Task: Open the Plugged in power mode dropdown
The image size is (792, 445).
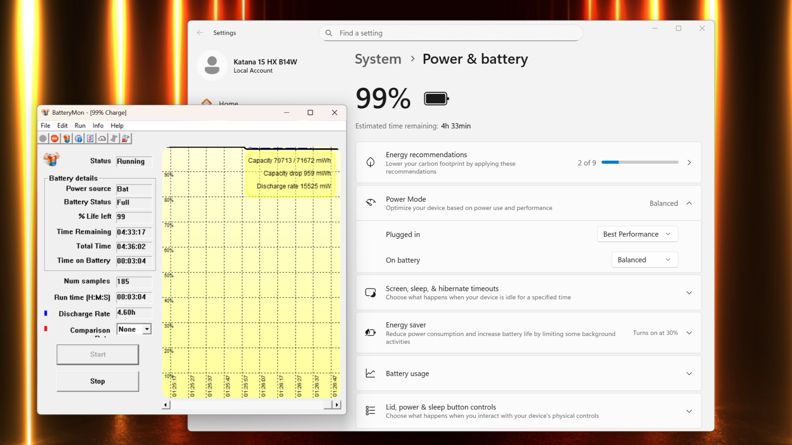Action: point(637,234)
